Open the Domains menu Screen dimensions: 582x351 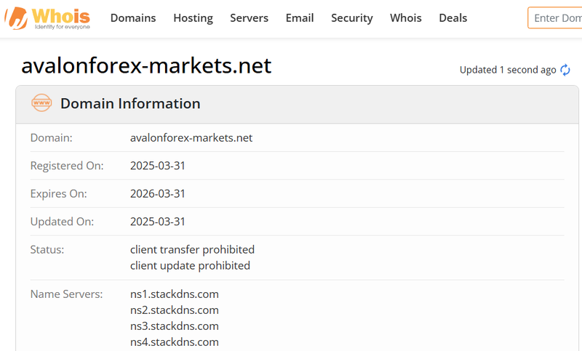point(133,17)
